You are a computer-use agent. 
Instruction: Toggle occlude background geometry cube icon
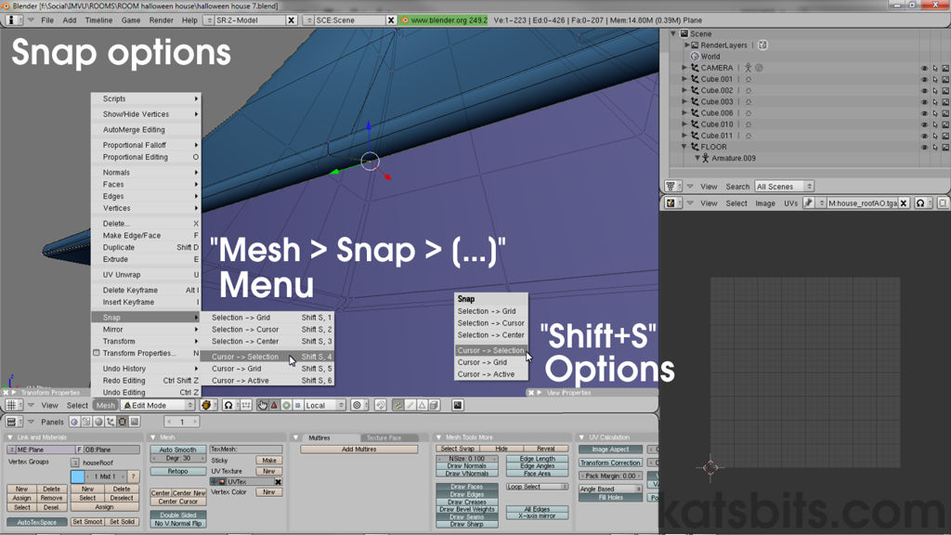tap(435, 405)
